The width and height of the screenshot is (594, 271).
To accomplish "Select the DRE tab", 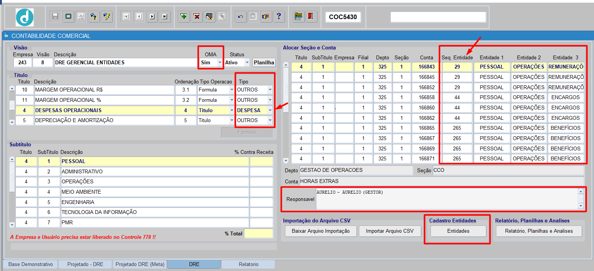I will coord(194,264).
